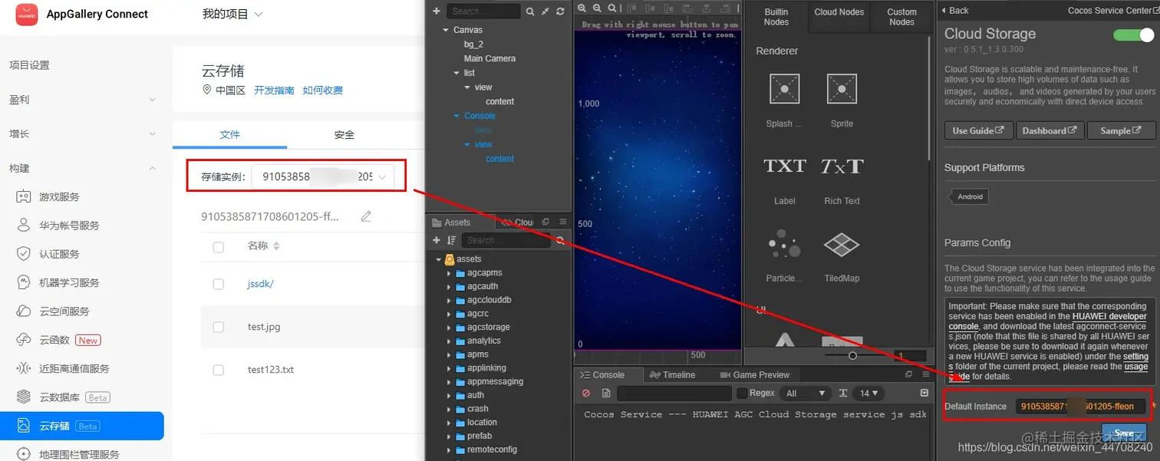
Task: Switch to the Timeline tab
Action: tap(671, 374)
